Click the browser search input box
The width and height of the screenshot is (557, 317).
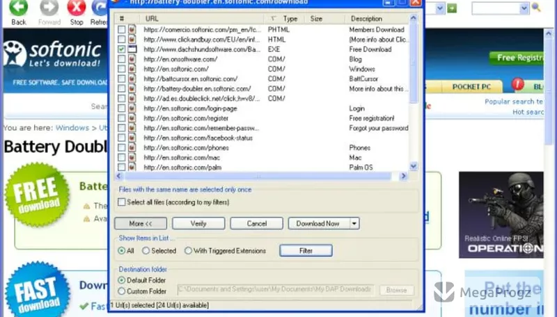[x=496, y=8]
